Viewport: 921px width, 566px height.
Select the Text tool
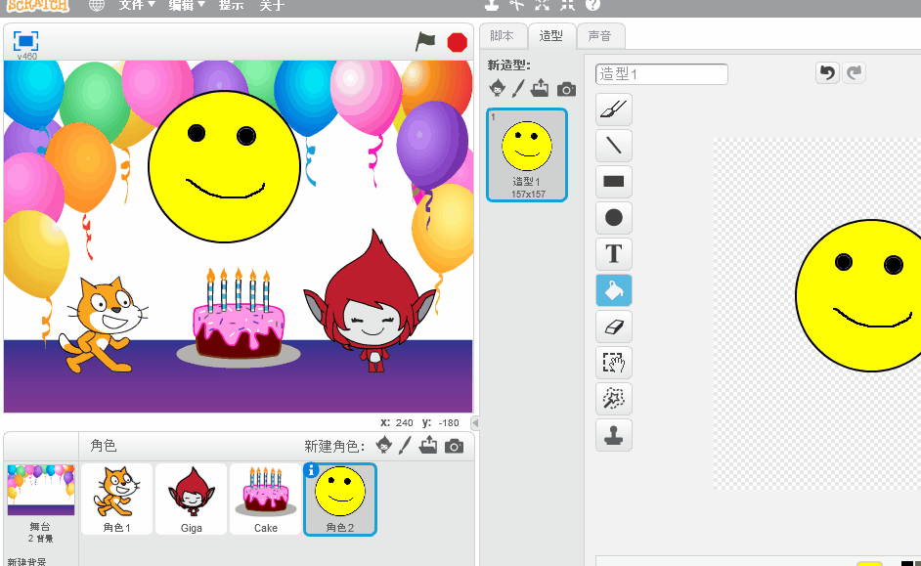coord(614,254)
